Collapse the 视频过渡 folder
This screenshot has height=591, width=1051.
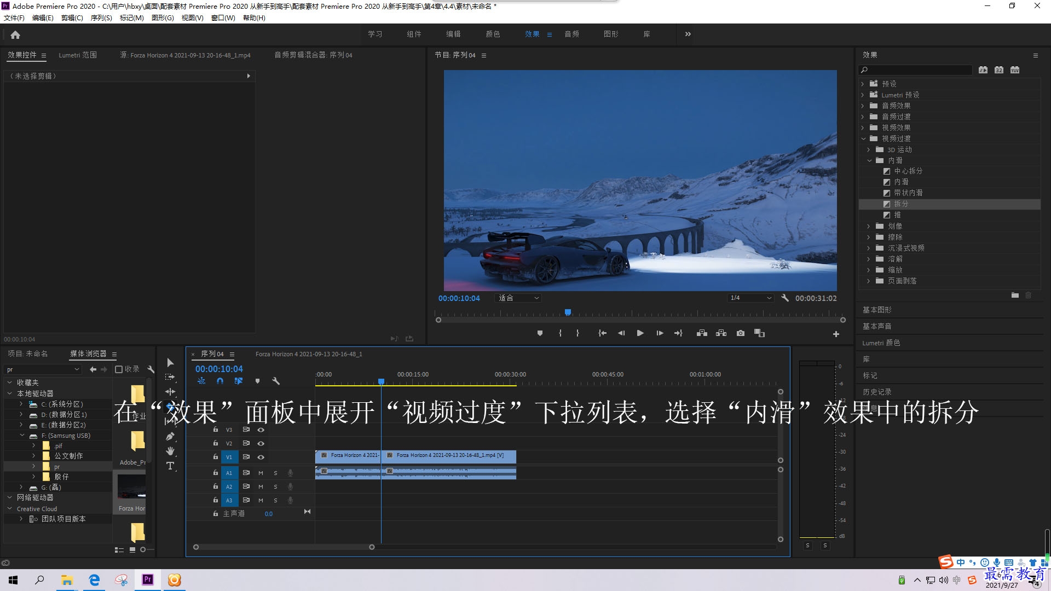tap(863, 138)
